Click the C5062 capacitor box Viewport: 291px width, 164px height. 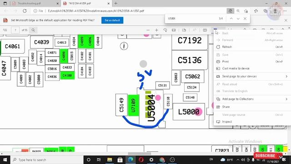click(193, 77)
